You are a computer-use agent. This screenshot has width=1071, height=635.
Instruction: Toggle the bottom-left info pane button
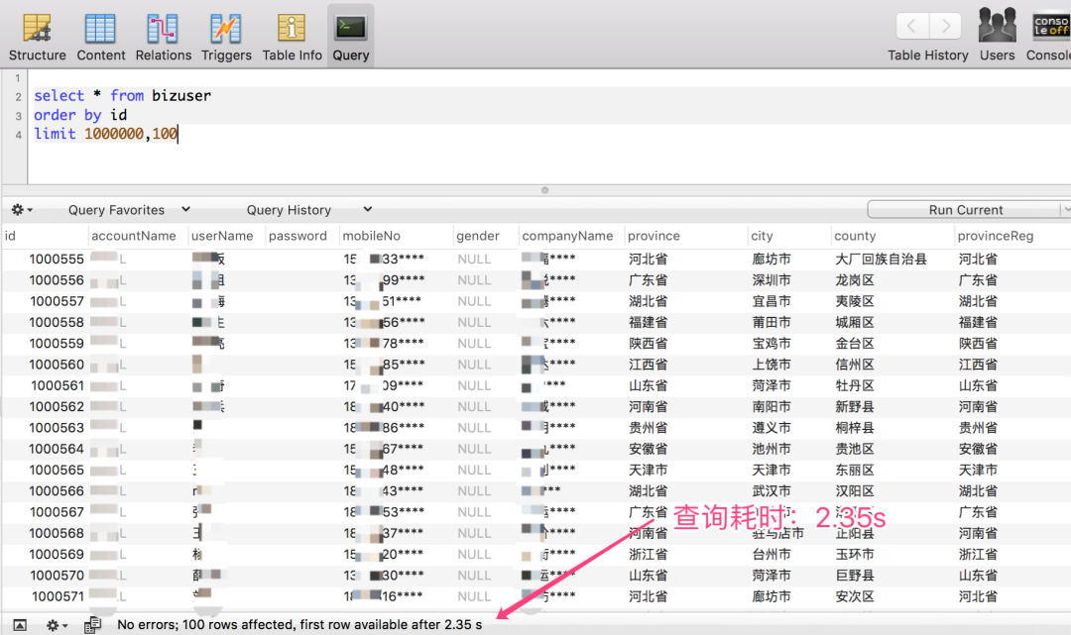pos(20,625)
